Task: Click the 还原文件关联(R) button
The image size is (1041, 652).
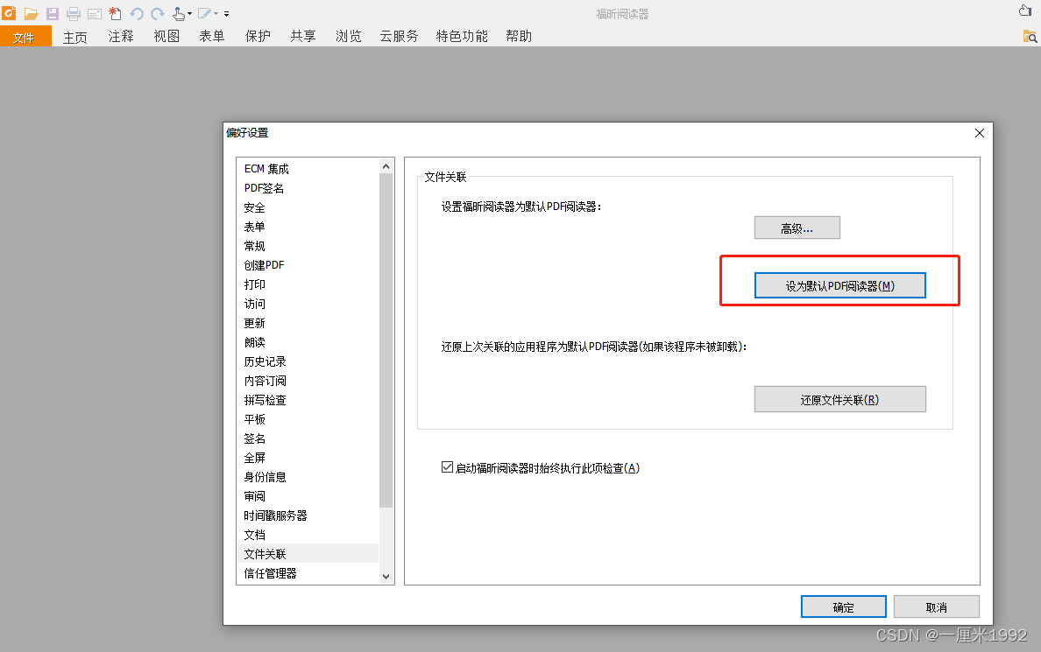Action: (x=839, y=399)
